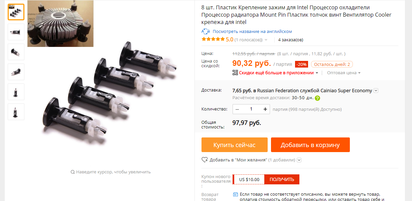Click the magnifier icon under product image
This screenshot has width=412, height=201.
[x=73, y=172]
